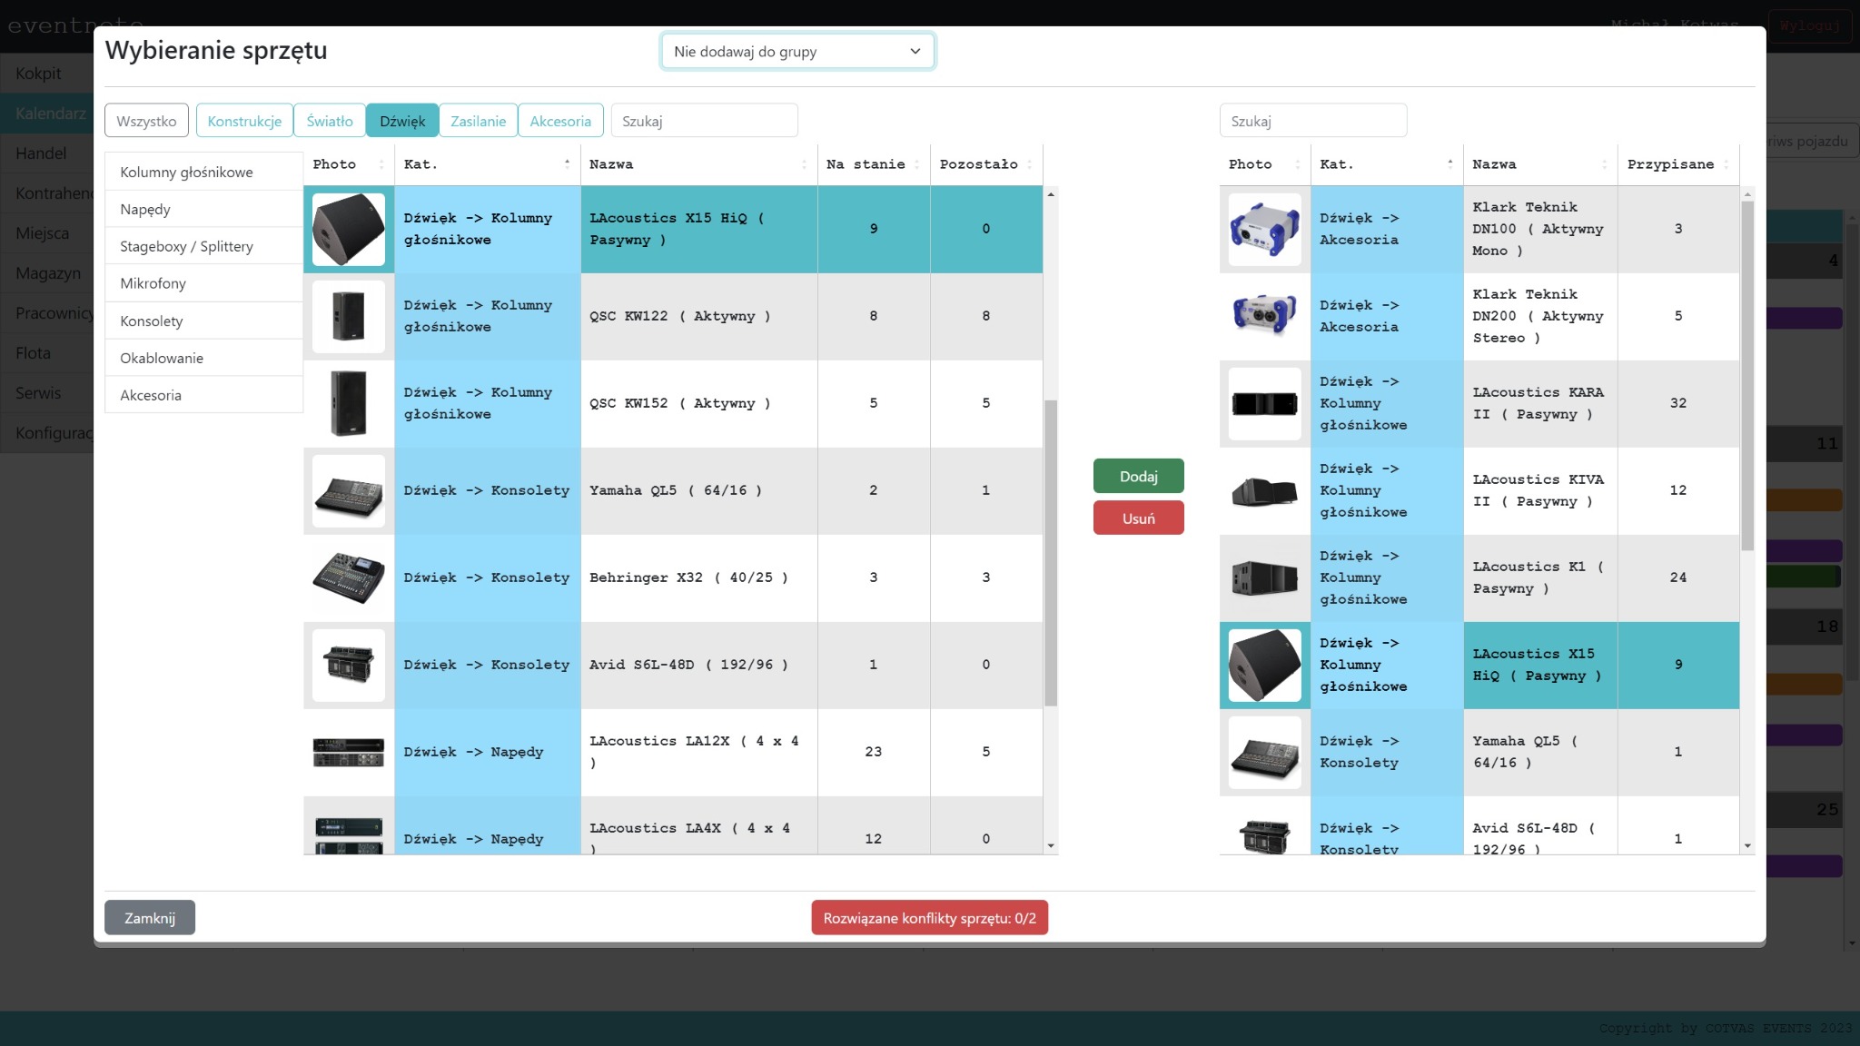Viewport: 1860px width, 1046px height.
Task: Click the Yamaha QL5 console photo in the left table
Action: coord(348,491)
